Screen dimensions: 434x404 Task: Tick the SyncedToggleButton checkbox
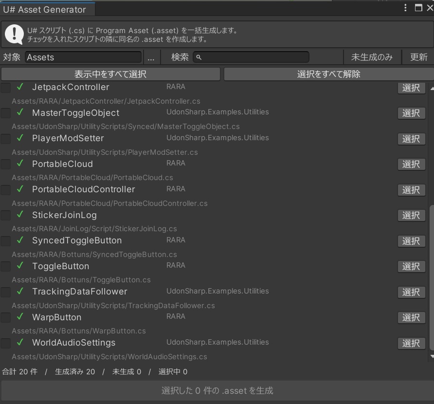5,241
